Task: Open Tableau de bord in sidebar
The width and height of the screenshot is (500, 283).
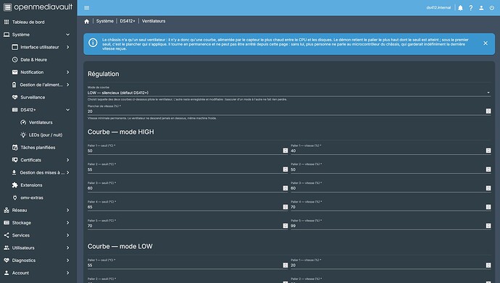Action: click(38, 22)
